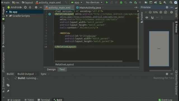Open the TODO tool window

point(29,100)
